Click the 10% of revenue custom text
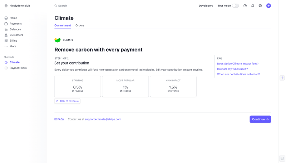The width and height of the screenshot is (286, 163). point(69,101)
